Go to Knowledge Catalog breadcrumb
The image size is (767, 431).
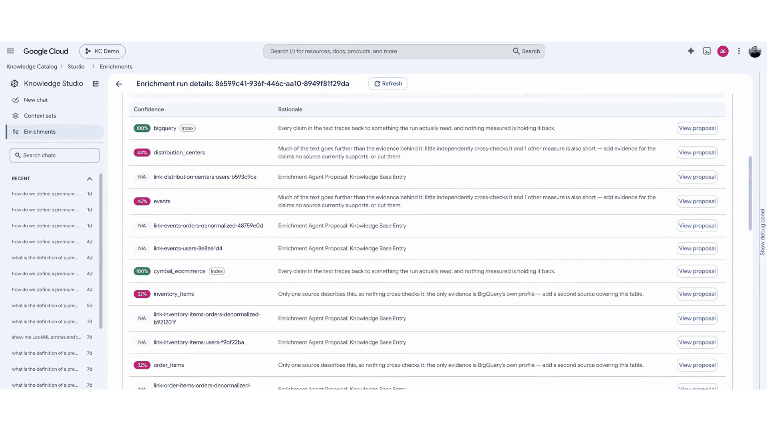32,67
